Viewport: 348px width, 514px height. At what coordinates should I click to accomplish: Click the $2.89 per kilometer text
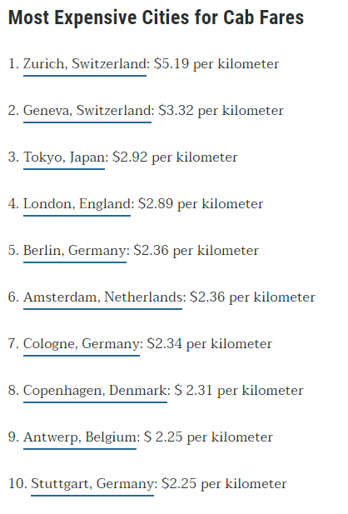[201, 204]
